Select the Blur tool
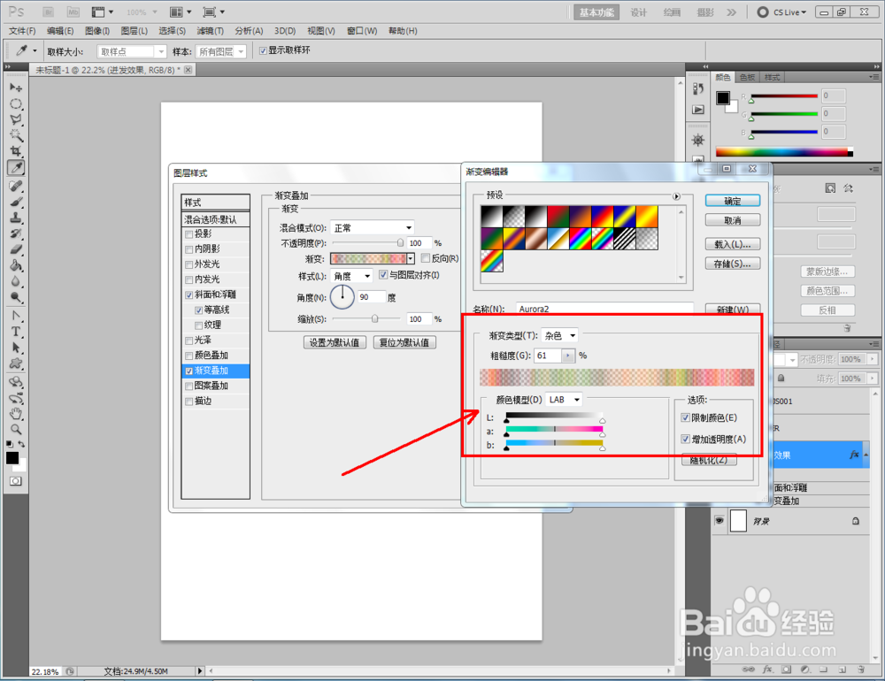Image resolution: width=885 pixels, height=681 pixels. point(16,281)
